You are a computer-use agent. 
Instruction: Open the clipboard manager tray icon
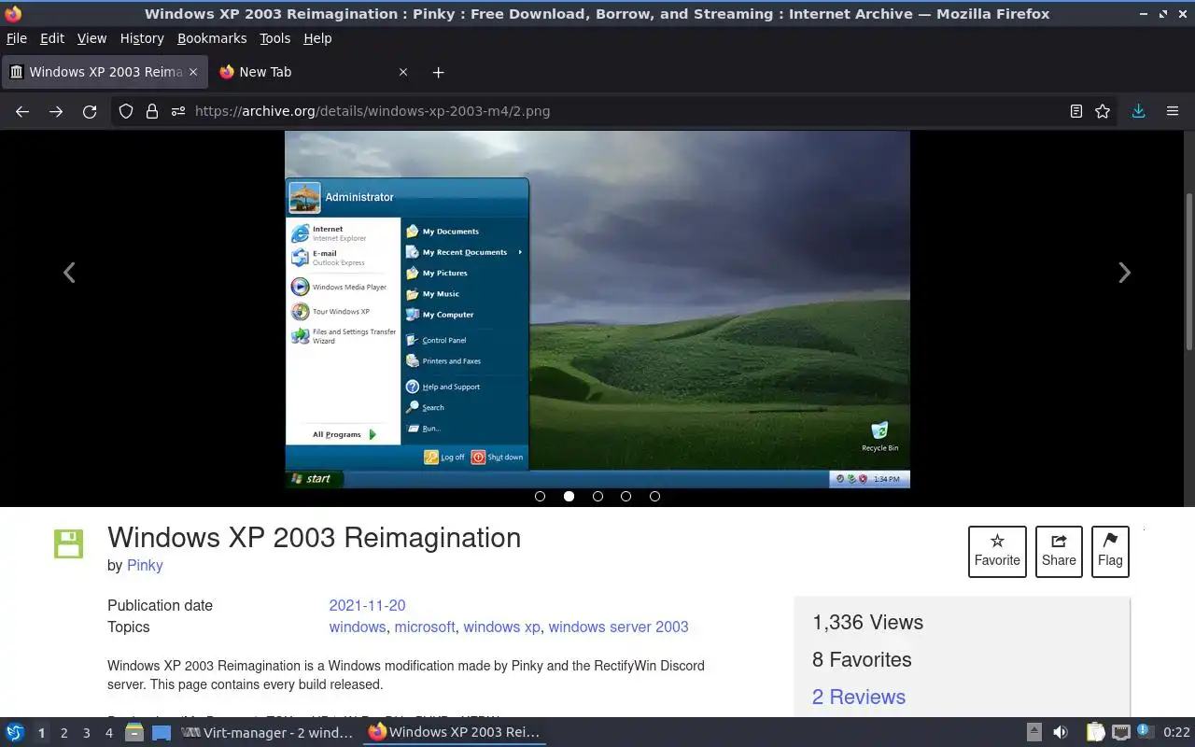click(1095, 733)
